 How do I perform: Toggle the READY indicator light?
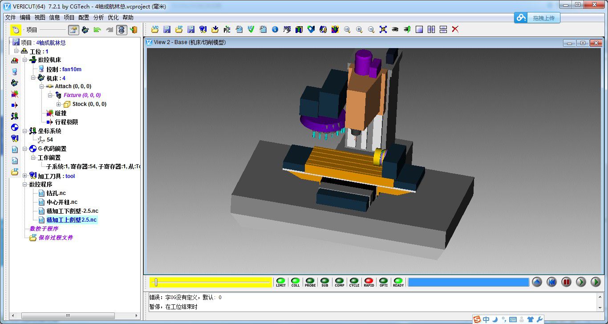coord(398,282)
